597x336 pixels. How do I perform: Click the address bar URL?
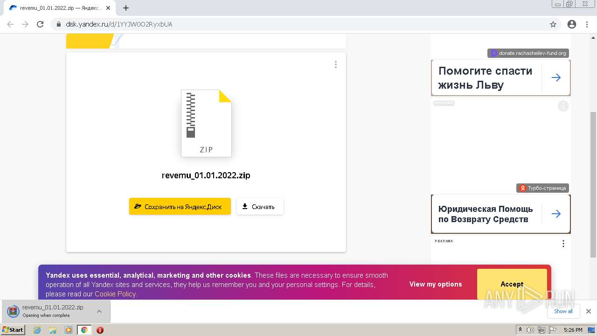click(x=118, y=24)
